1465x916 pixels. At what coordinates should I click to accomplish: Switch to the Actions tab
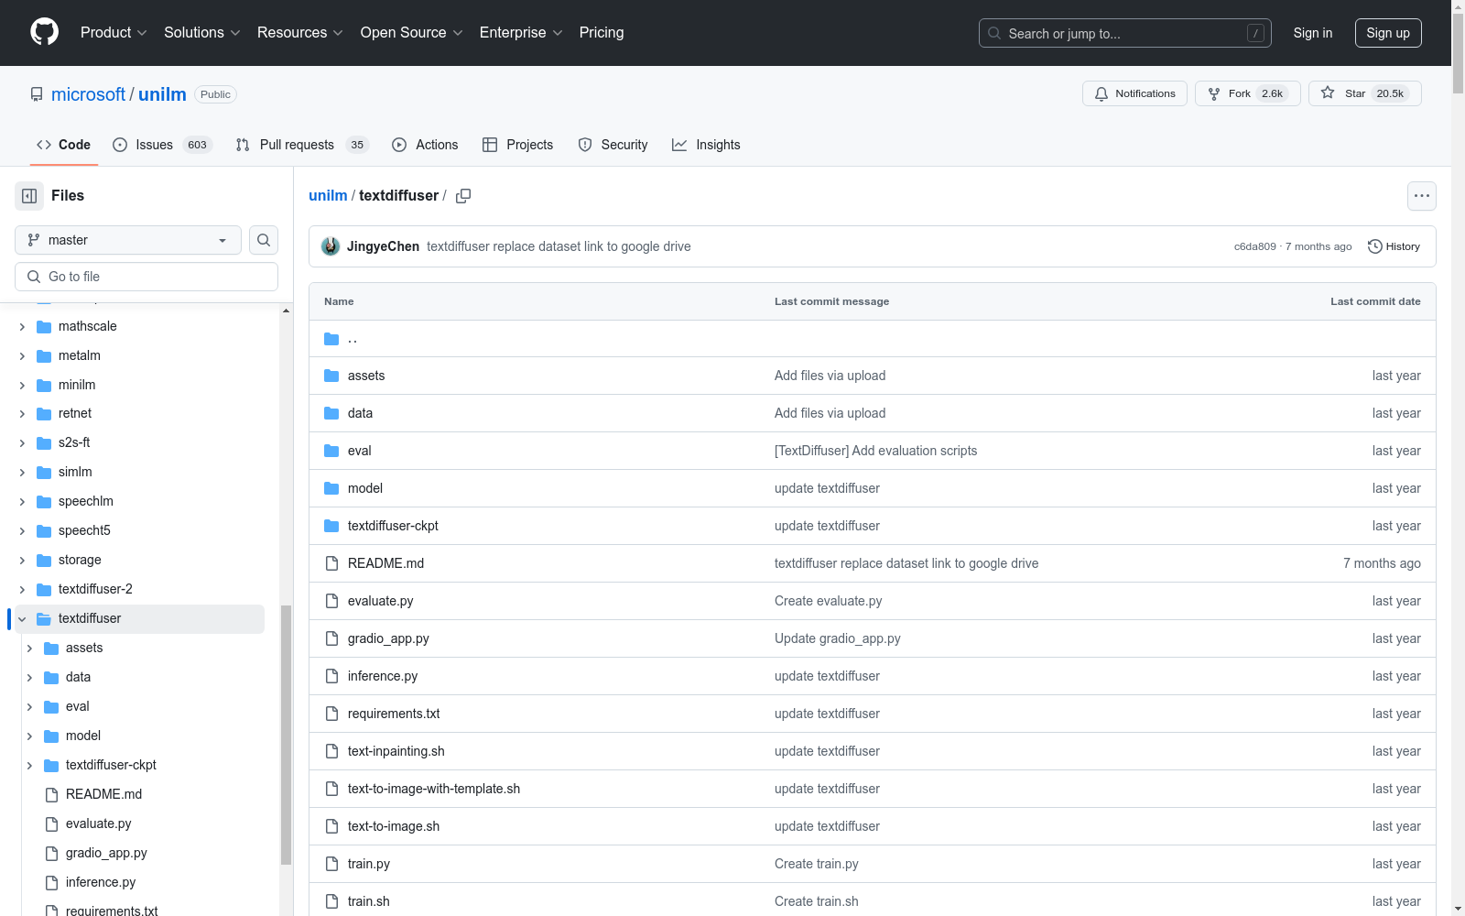(425, 145)
